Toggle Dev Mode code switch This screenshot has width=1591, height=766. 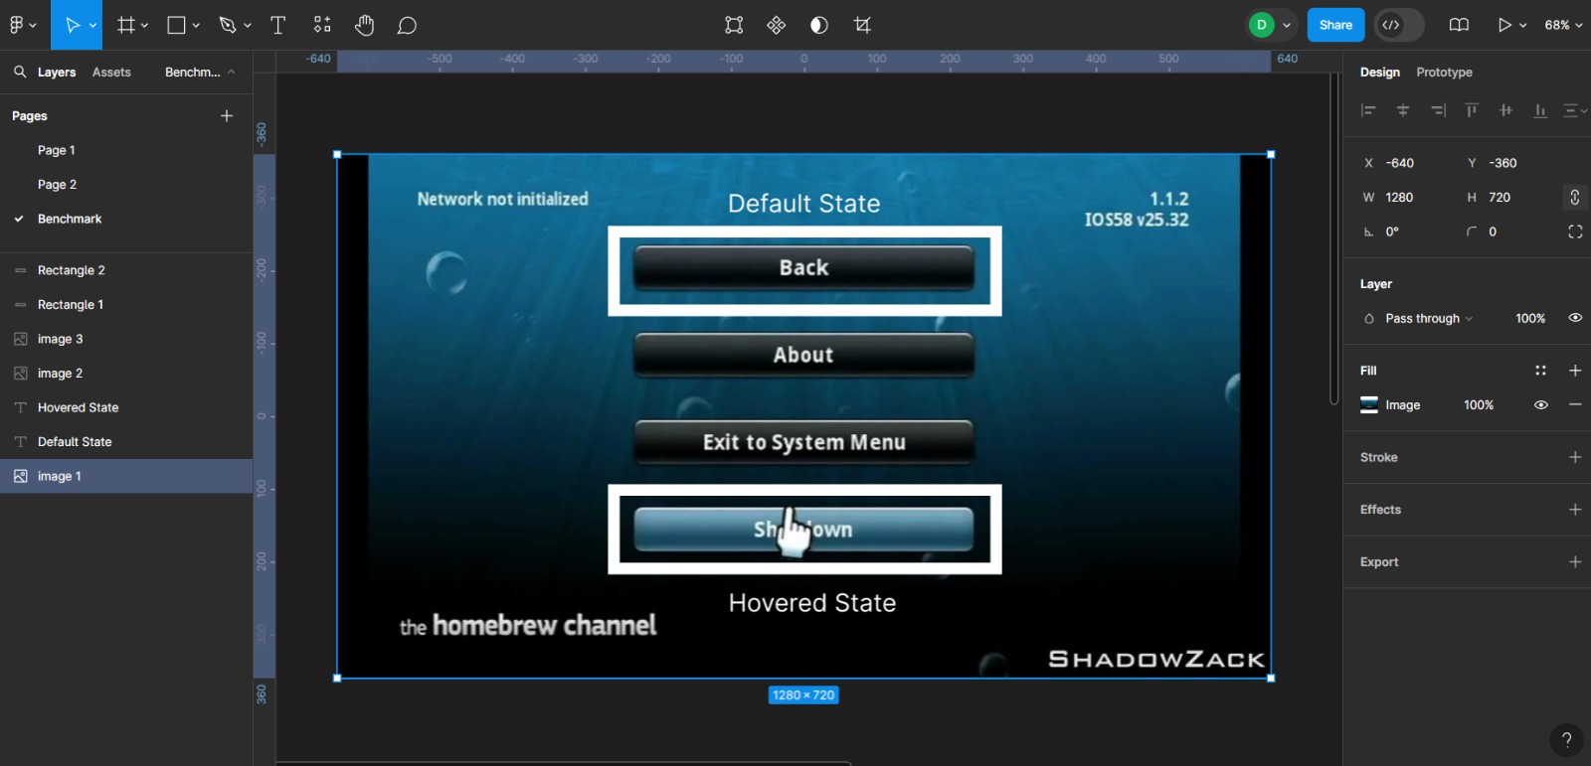[1398, 25]
